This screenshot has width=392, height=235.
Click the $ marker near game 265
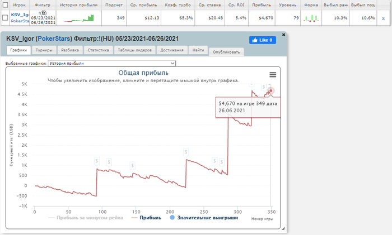[x=214, y=161]
